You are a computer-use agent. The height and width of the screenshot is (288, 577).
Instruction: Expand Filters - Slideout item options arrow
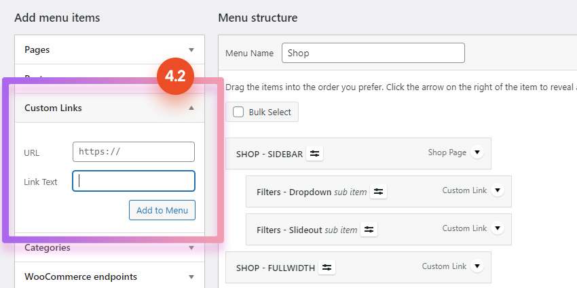click(498, 228)
